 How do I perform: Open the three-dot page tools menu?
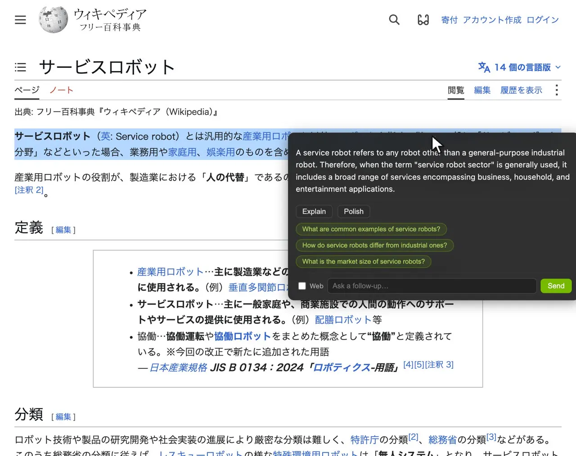point(557,90)
